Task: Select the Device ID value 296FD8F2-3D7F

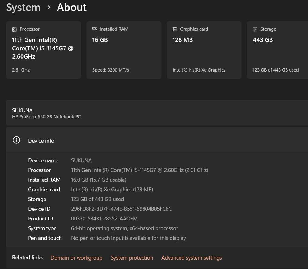Action: tap(121, 209)
